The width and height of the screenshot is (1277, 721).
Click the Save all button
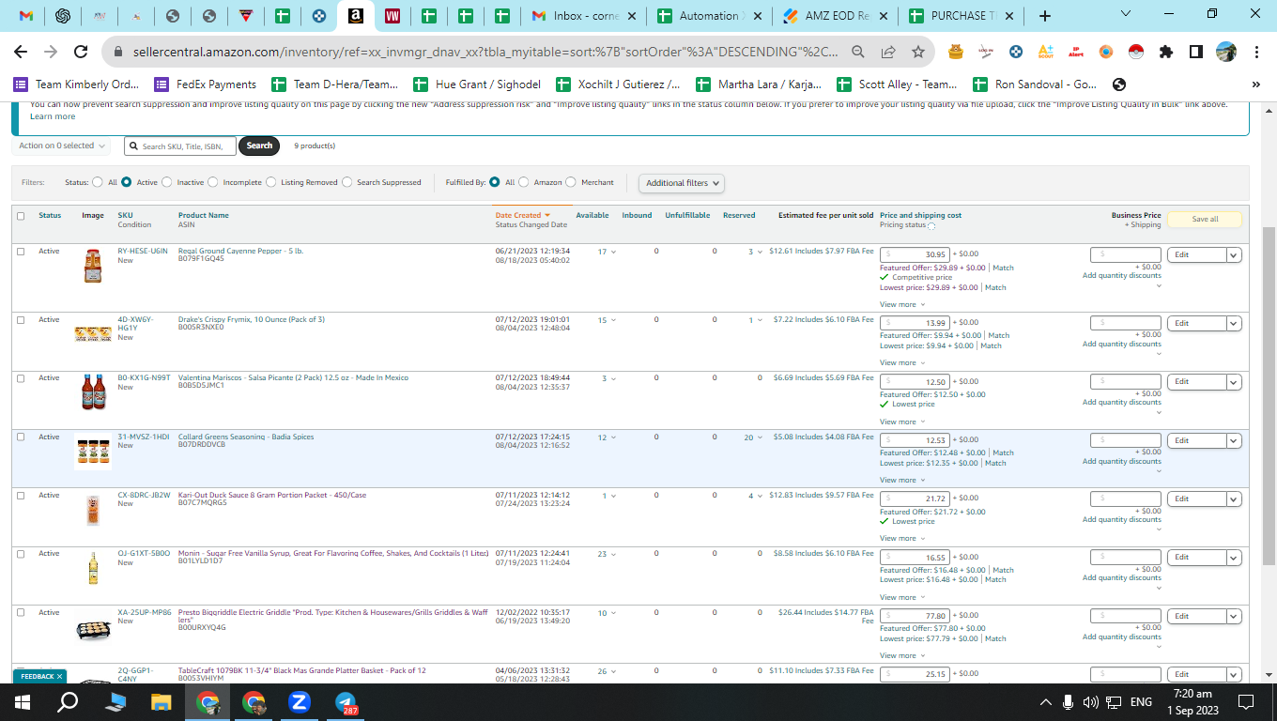1205,220
